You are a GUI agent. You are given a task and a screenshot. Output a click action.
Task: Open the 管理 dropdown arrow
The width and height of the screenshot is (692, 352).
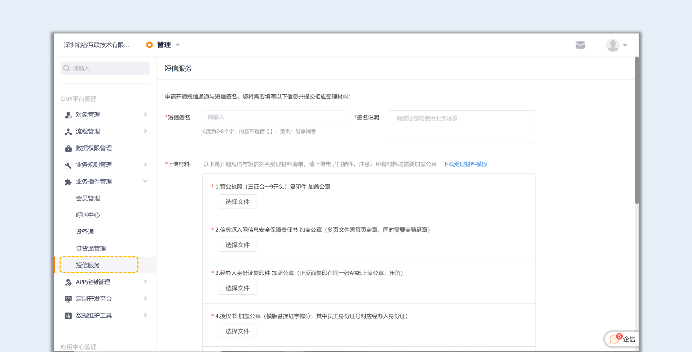(x=178, y=45)
